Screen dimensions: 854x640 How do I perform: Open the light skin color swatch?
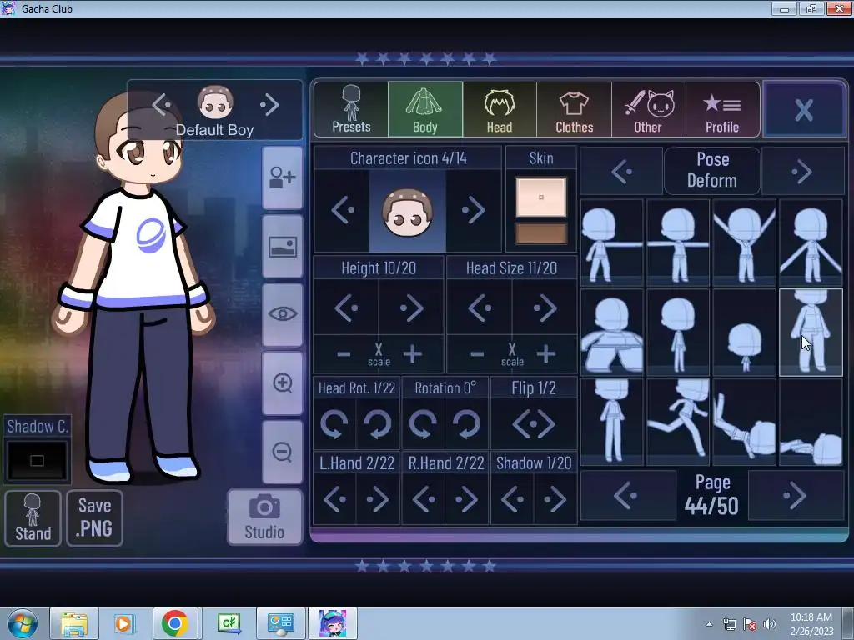click(540, 197)
